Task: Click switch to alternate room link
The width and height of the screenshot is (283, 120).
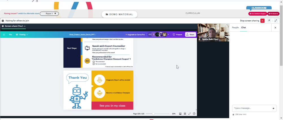Action: coord(29,14)
